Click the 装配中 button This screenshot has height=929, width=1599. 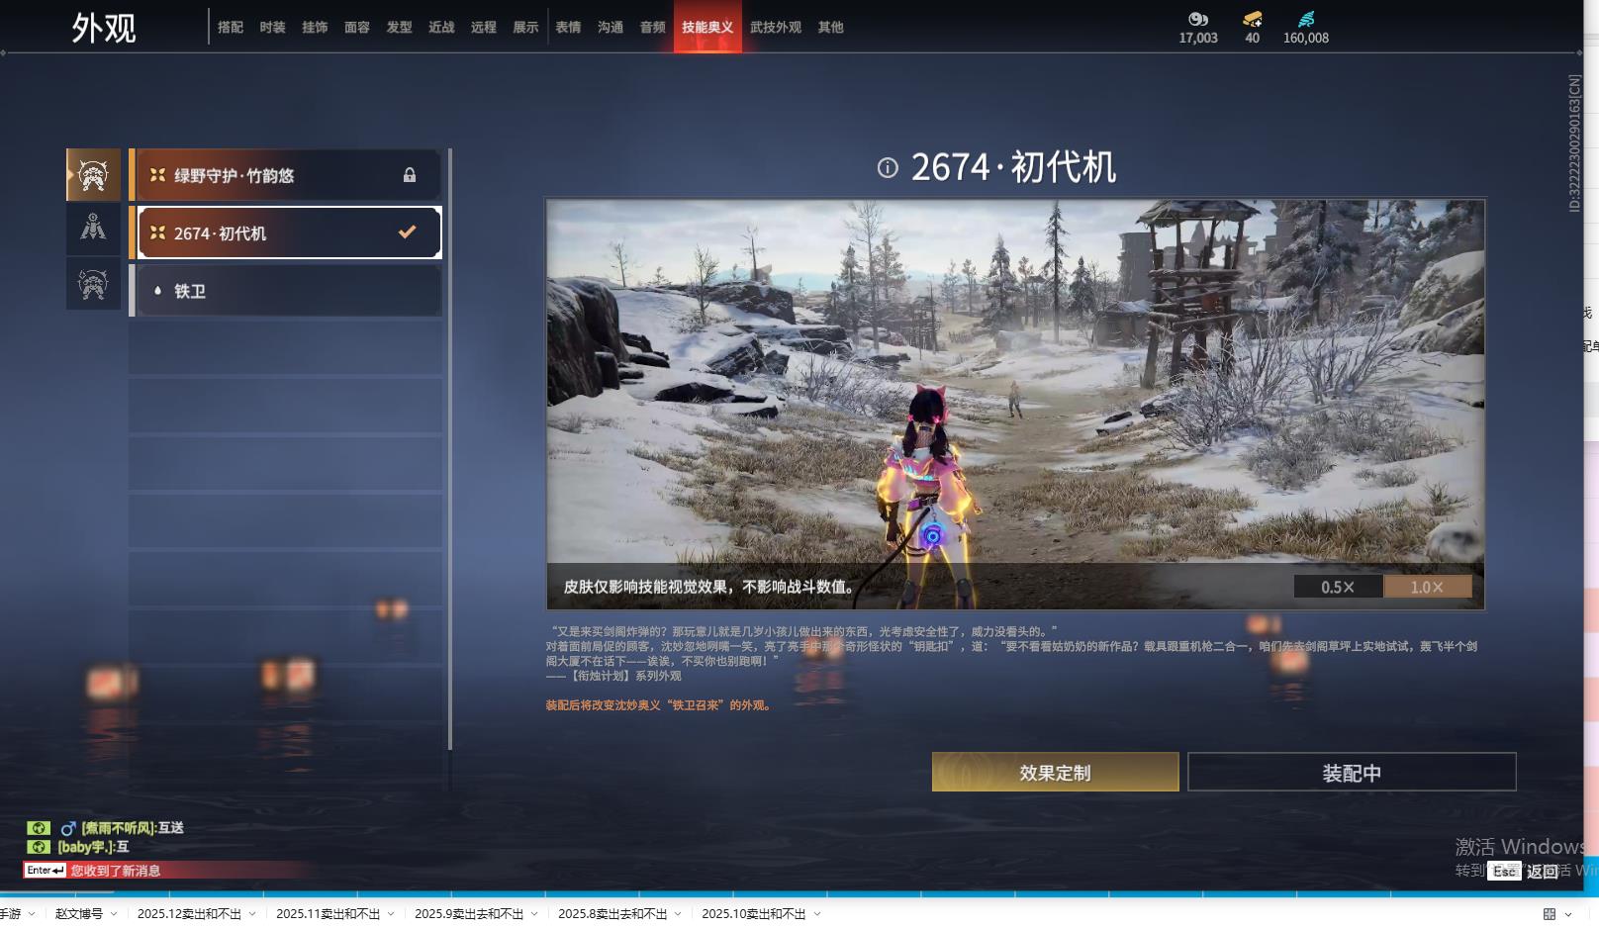(1352, 773)
